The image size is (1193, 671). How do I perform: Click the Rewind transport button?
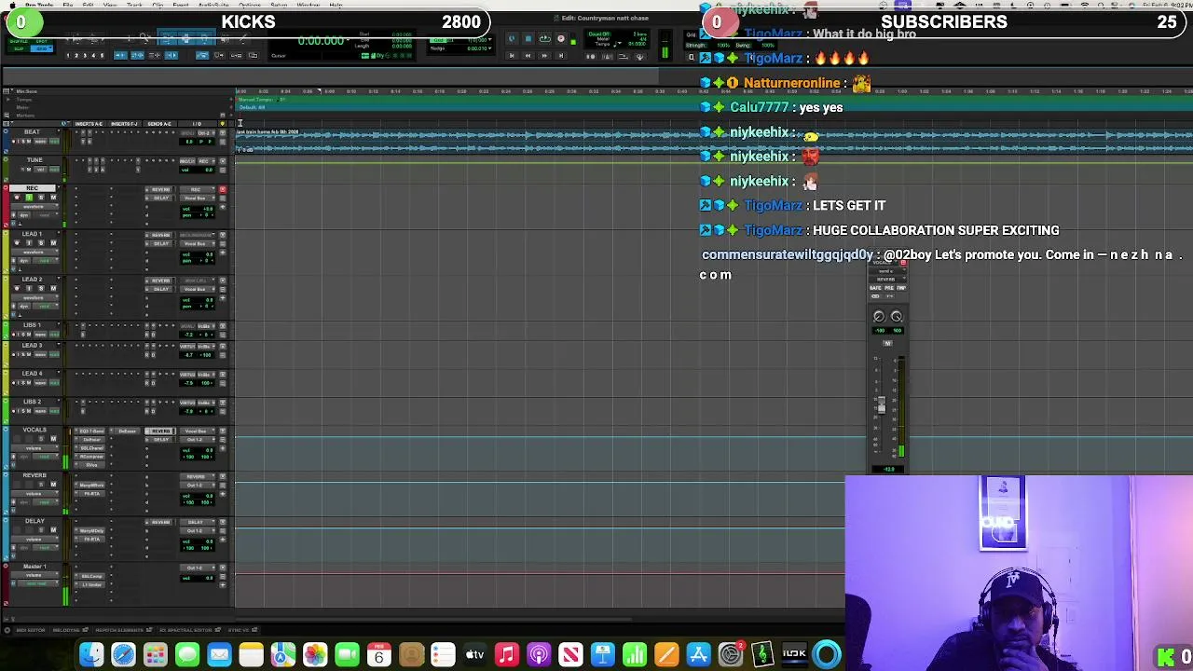528,56
